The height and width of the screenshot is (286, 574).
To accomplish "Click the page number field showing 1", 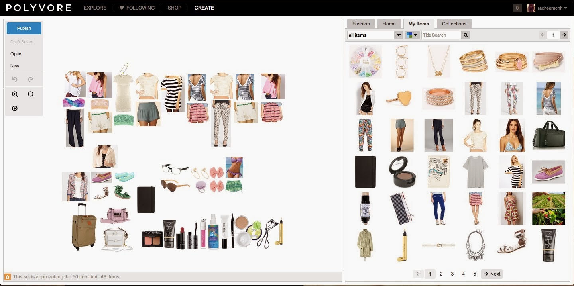I will [x=553, y=35].
